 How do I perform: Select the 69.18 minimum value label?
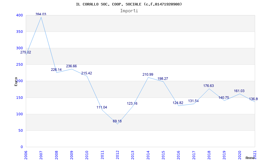click(x=117, y=121)
